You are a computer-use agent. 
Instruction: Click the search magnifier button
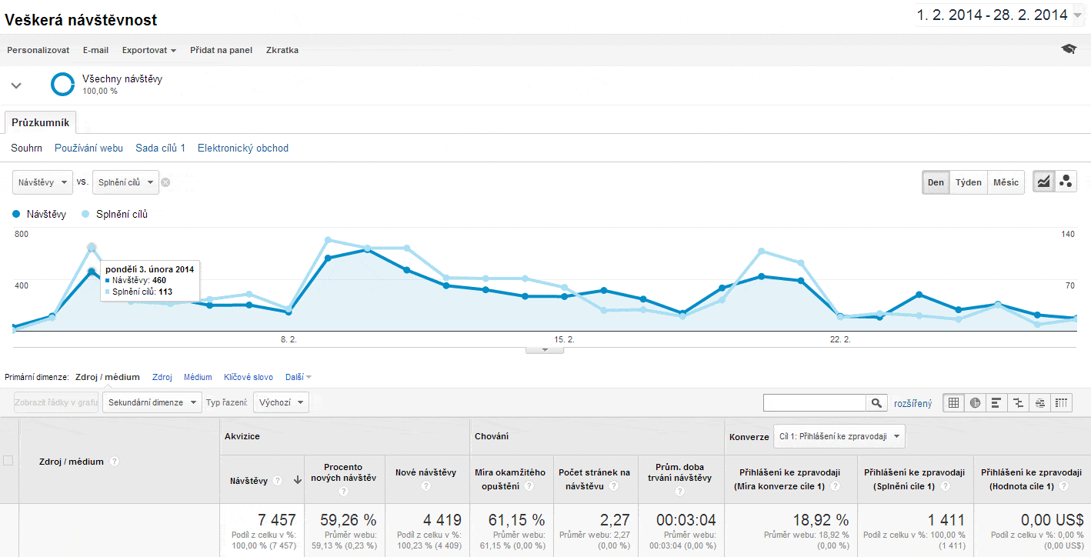877,402
